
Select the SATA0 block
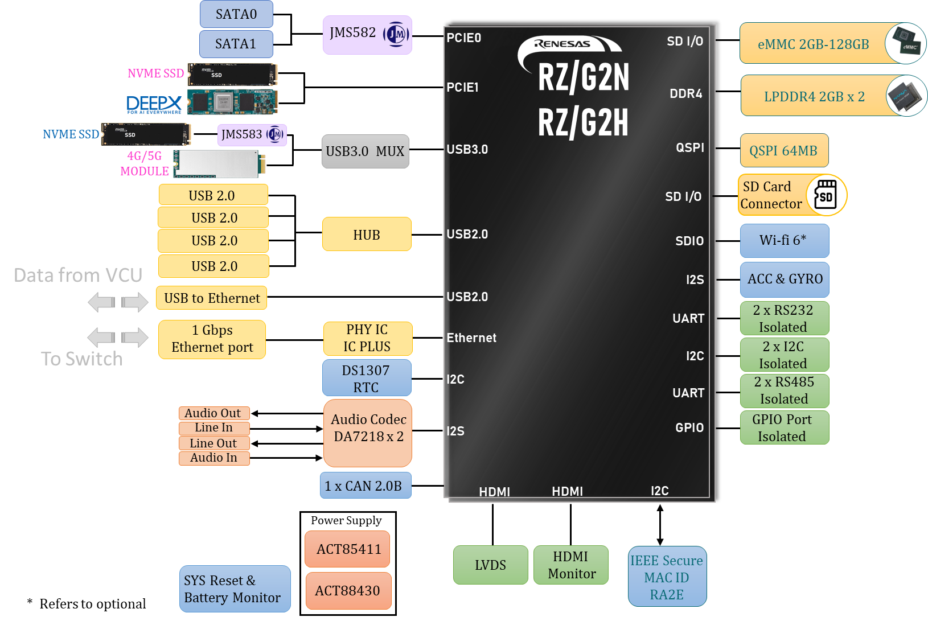(236, 14)
